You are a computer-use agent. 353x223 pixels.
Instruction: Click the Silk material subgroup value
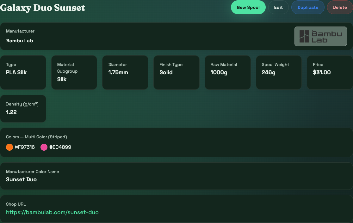tap(62, 79)
